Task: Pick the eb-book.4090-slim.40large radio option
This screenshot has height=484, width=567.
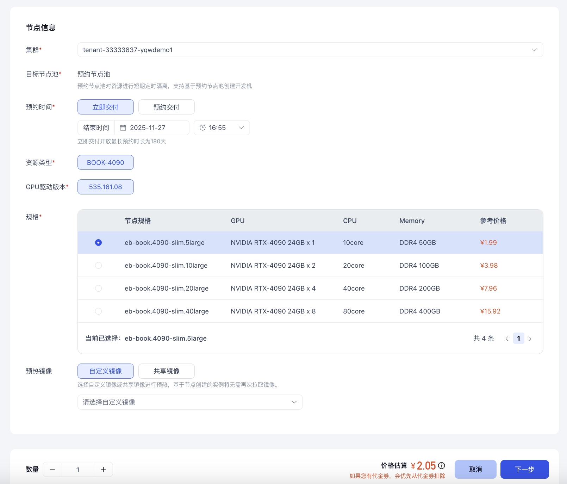Action: click(x=99, y=311)
